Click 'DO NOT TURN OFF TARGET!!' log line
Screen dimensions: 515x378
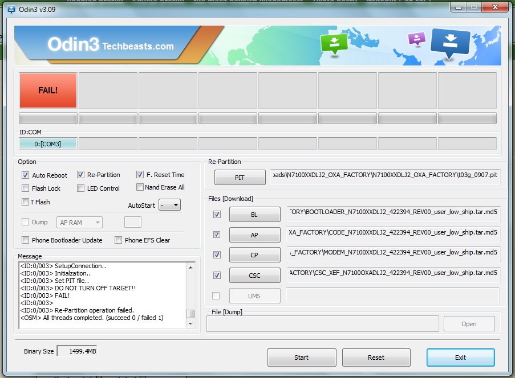pos(78,288)
